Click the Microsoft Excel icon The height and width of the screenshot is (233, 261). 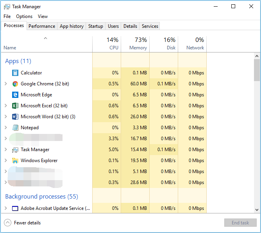point(15,106)
